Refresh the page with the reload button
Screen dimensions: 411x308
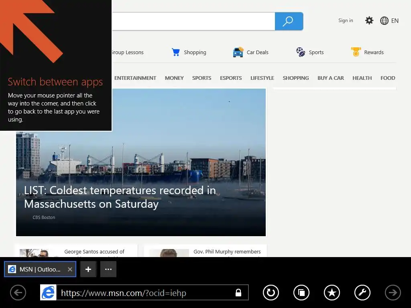pyautogui.click(x=271, y=292)
